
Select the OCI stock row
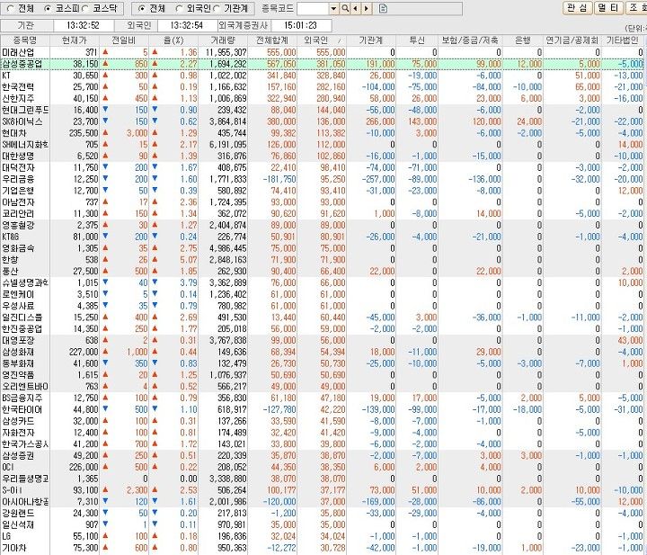coord(322,467)
